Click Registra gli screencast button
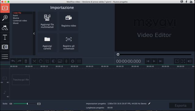195x111 pixels. pyautogui.click(x=69, y=43)
